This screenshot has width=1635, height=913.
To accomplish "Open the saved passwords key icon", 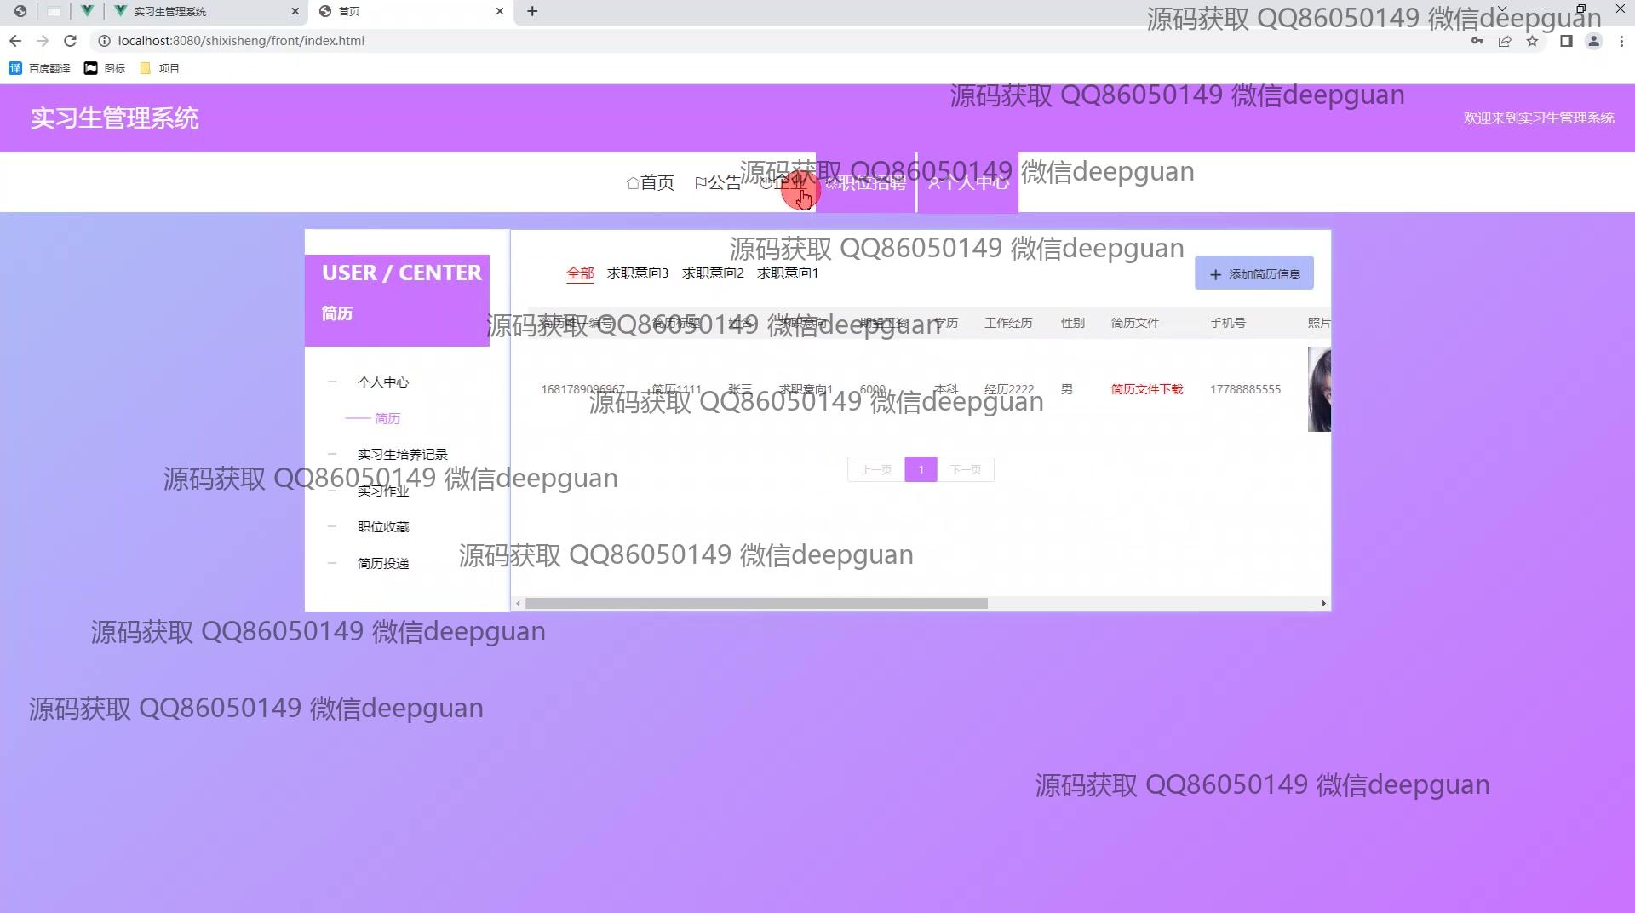I will pos(1477,41).
